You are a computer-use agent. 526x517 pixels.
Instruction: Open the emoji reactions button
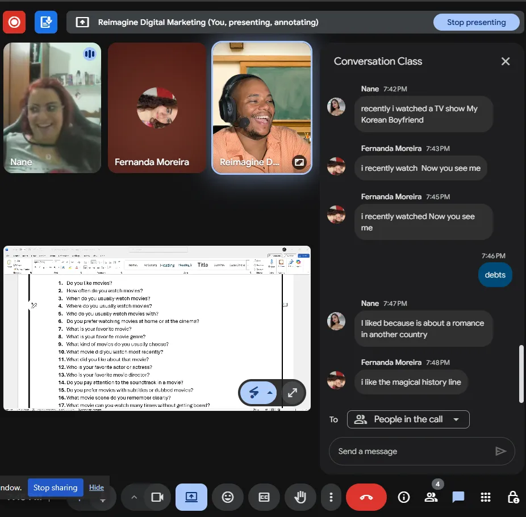228,497
